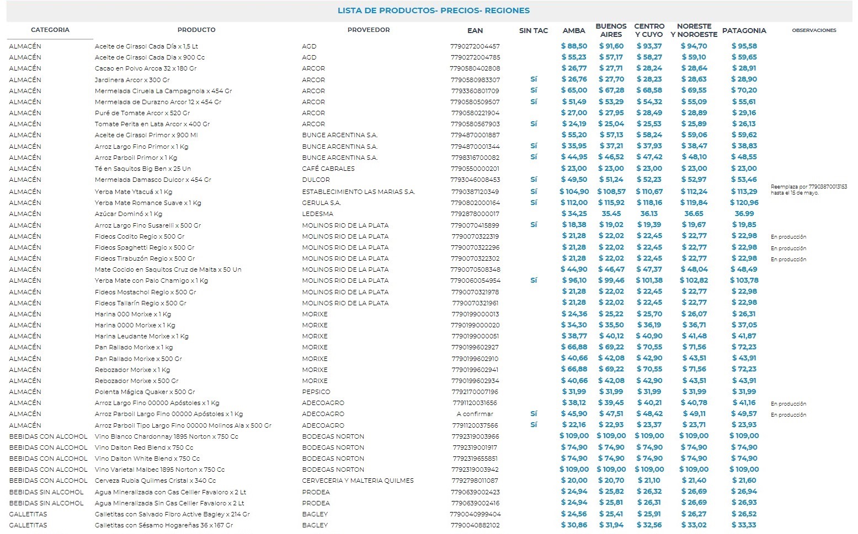Click 'Vino Dalton Red Blend x 750 Cc'
Screen dimensions: 858x534
[x=144, y=447]
